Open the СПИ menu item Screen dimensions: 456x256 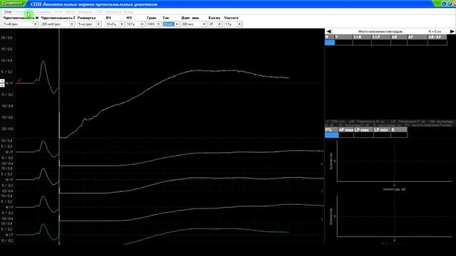(99, 12)
